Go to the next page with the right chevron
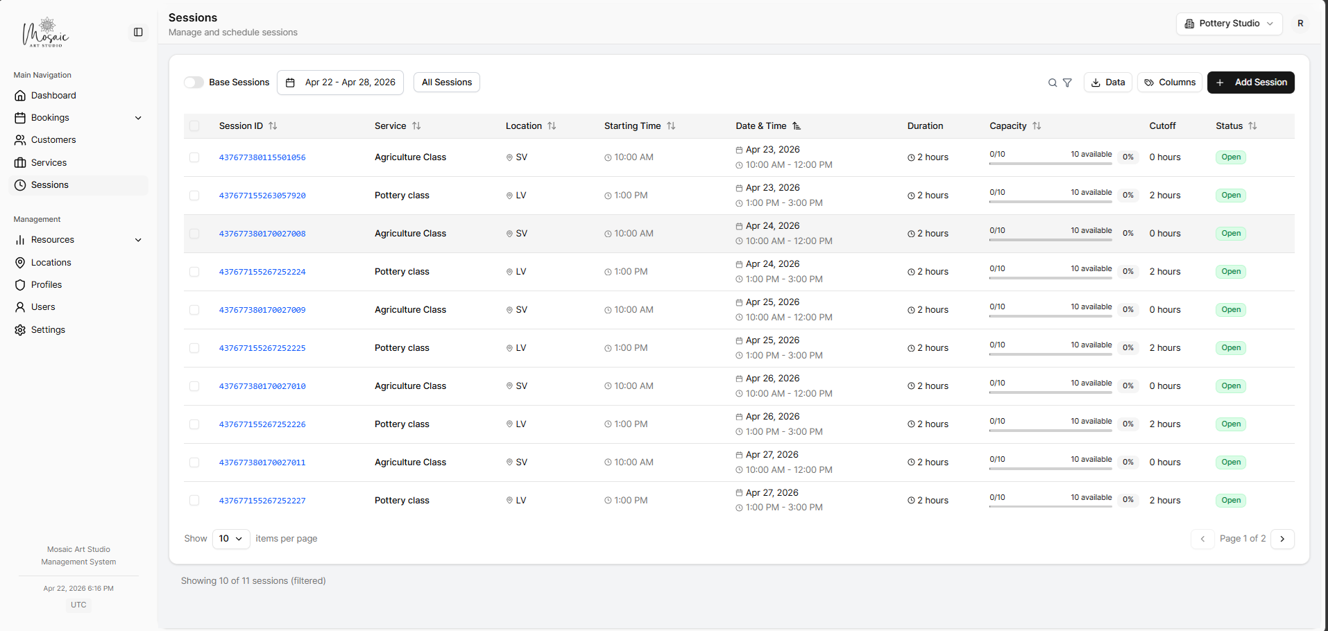 coord(1282,539)
